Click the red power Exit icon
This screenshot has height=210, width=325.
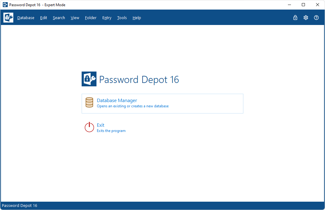pos(89,127)
